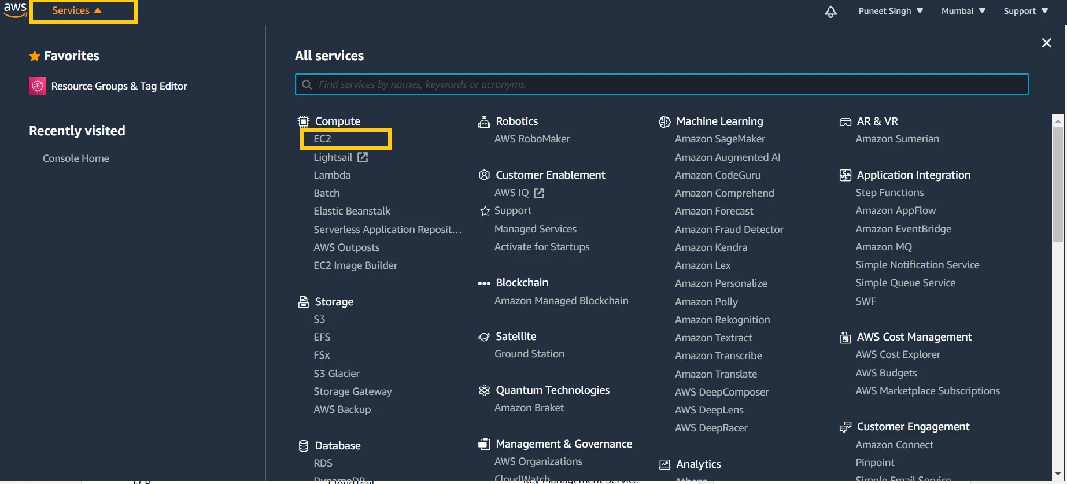Collapse the Services menu
Screen dimensions: 1067x484
pyautogui.click(x=77, y=10)
